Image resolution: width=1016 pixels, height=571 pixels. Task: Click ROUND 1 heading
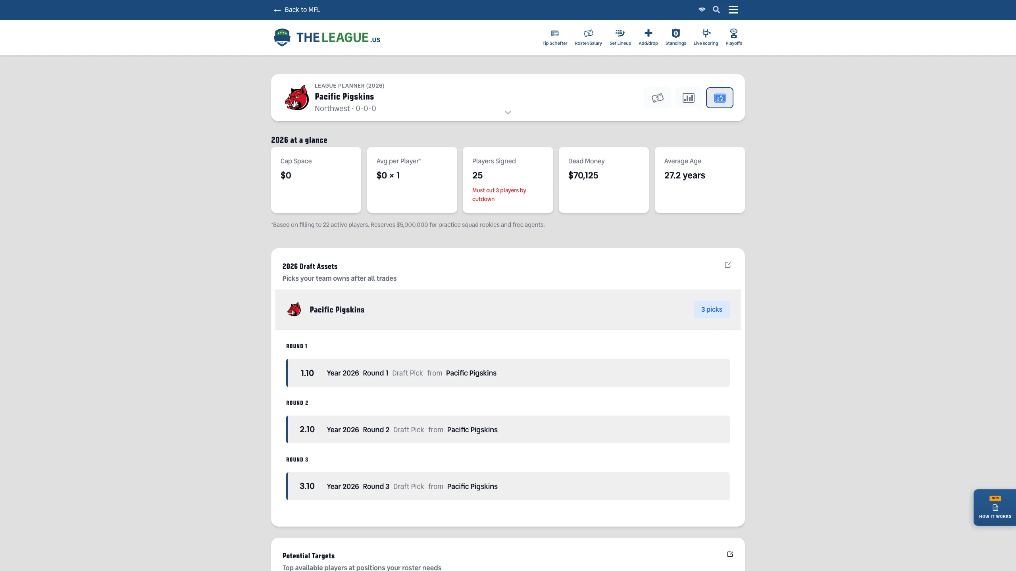pyautogui.click(x=296, y=346)
